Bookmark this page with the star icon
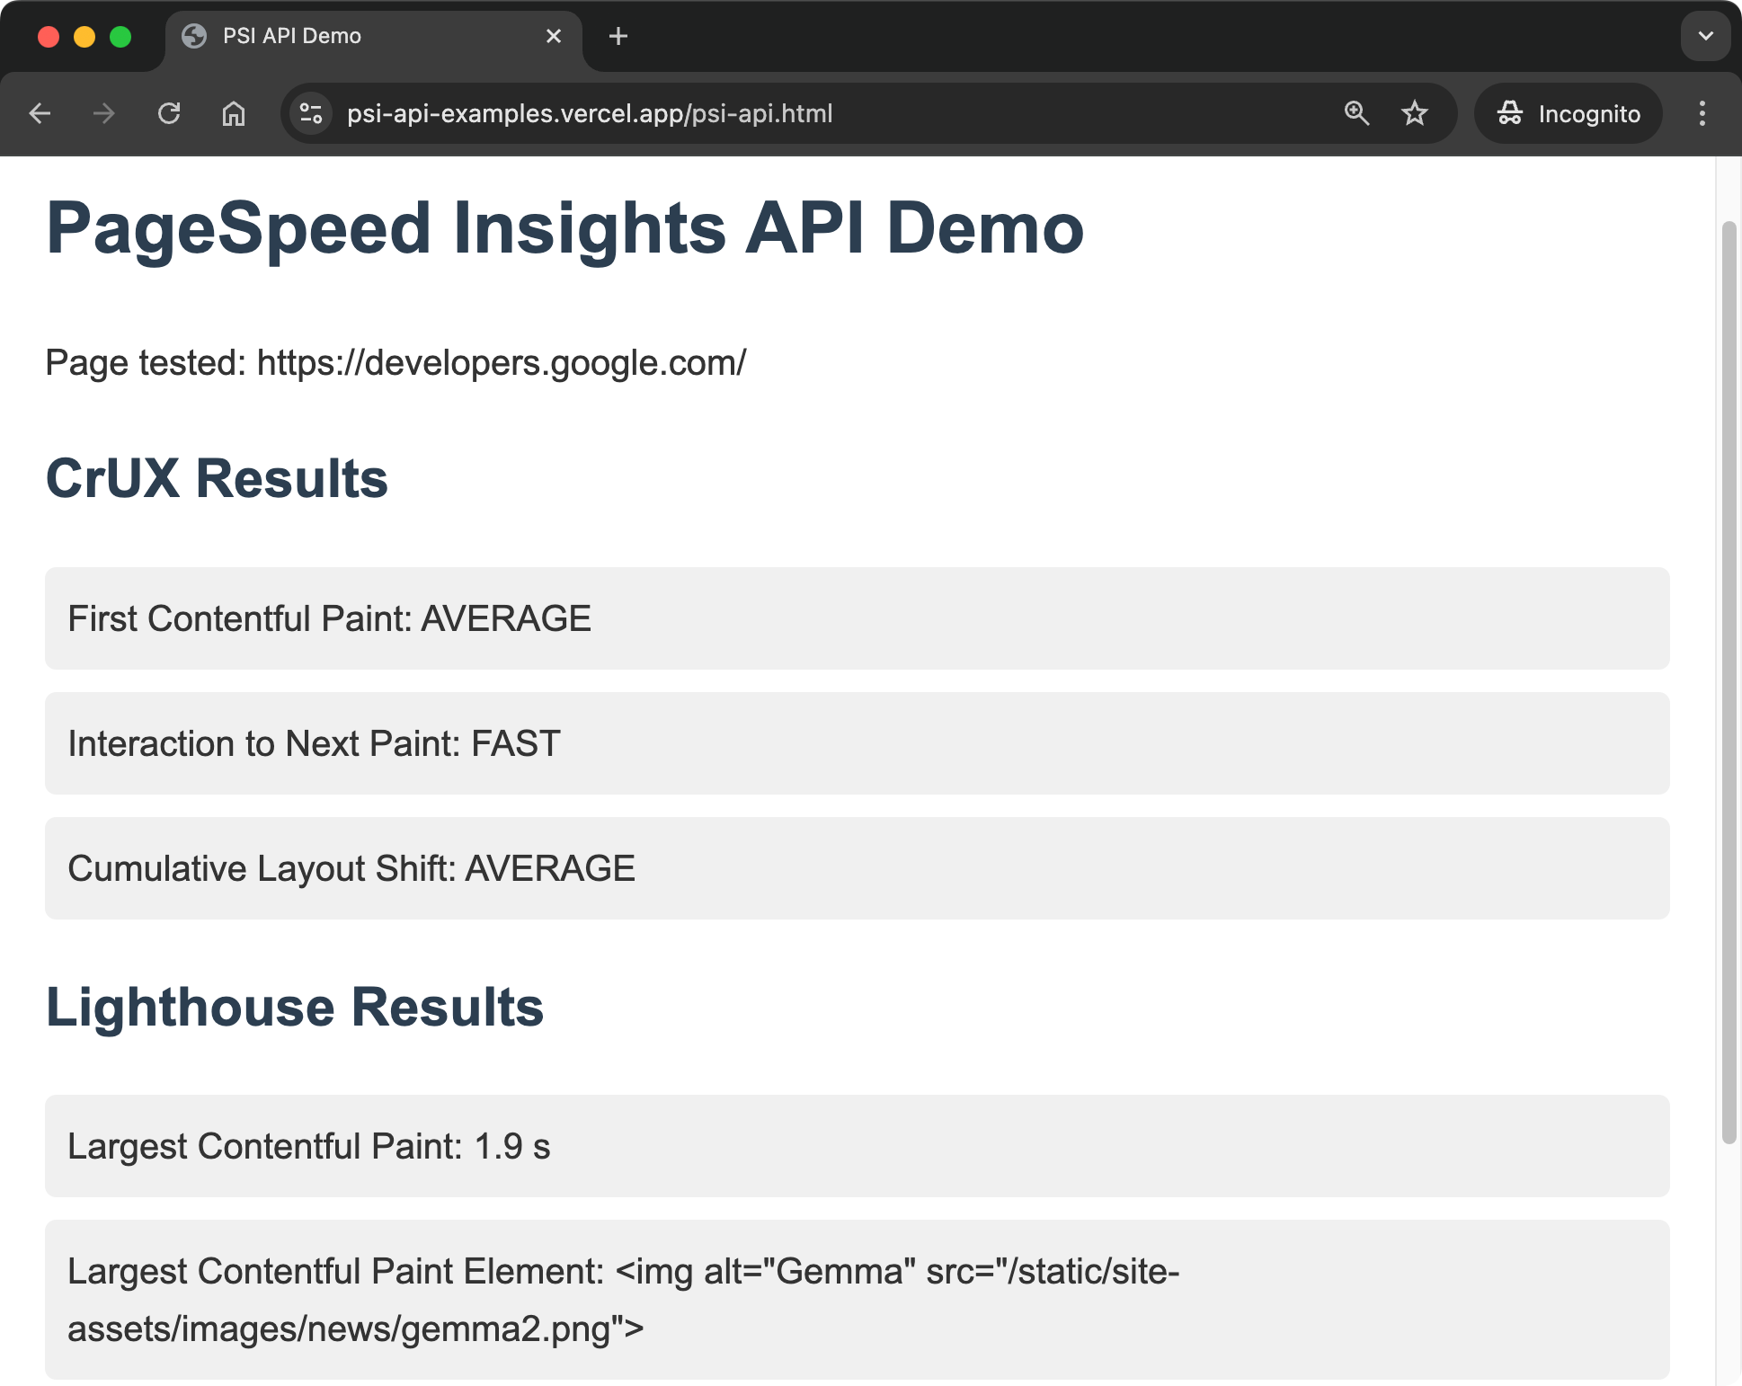1742x1386 pixels. (1415, 113)
